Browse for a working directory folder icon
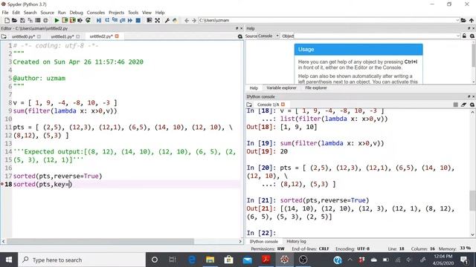 coord(463,20)
